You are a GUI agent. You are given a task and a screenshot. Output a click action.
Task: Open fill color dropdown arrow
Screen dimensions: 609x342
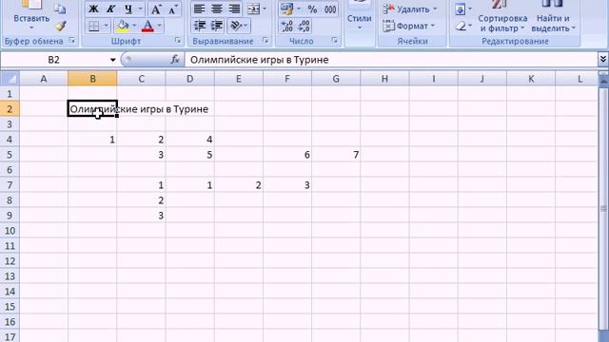click(x=134, y=26)
